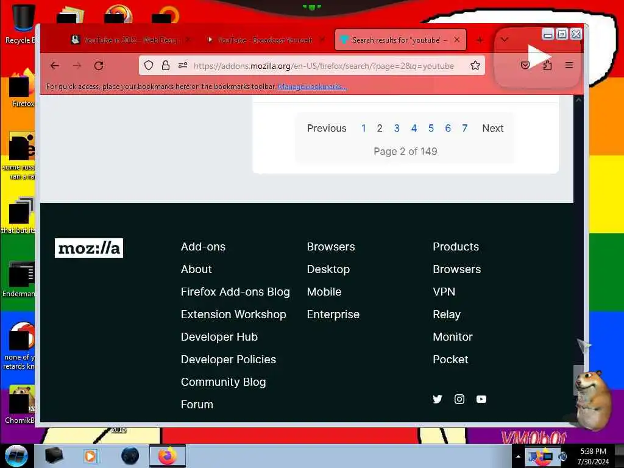
Task: Open Firefox Add-ons Blog link
Action: tap(235, 292)
